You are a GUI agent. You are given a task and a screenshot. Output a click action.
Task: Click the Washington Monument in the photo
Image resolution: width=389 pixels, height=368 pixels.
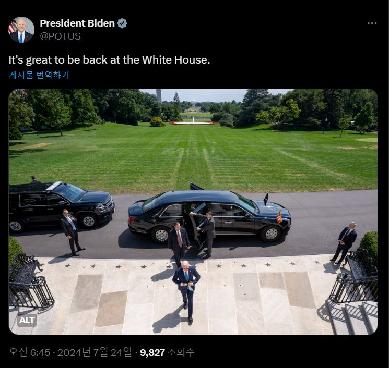pyautogui.click(x=159, y=96)
